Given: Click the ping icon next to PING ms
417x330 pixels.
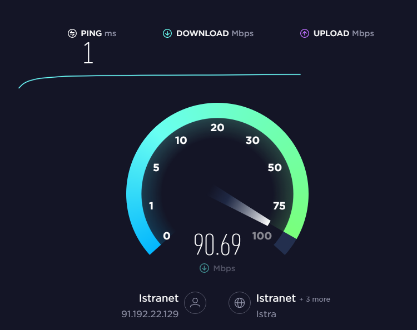Looking at the screenshot, I should click(x=72, y=33).
